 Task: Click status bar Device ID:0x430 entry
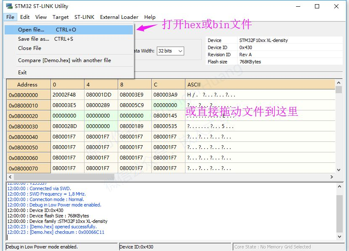coord(175,247)
